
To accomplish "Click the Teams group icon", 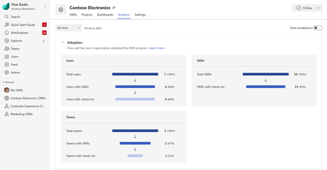I will (7, 48).
